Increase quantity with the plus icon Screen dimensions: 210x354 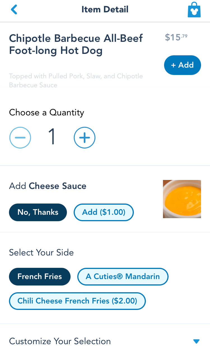[85, 138]
